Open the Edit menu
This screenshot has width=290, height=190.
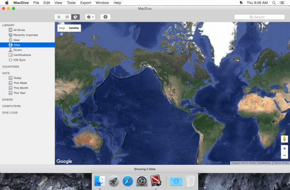(47, 3)
